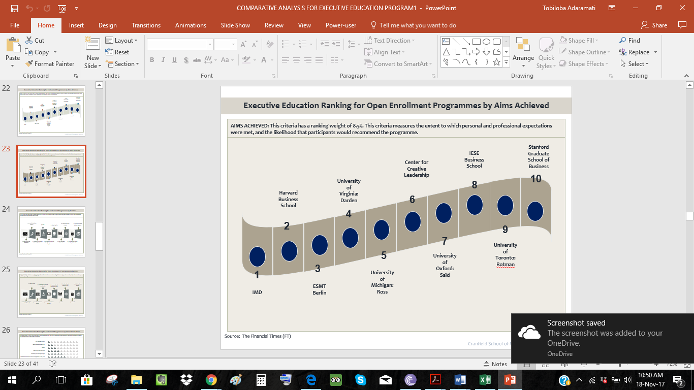Viewport: 694px width, 390px height.
Task: Open the Shape Outline color button
Action: pos(584,52)
